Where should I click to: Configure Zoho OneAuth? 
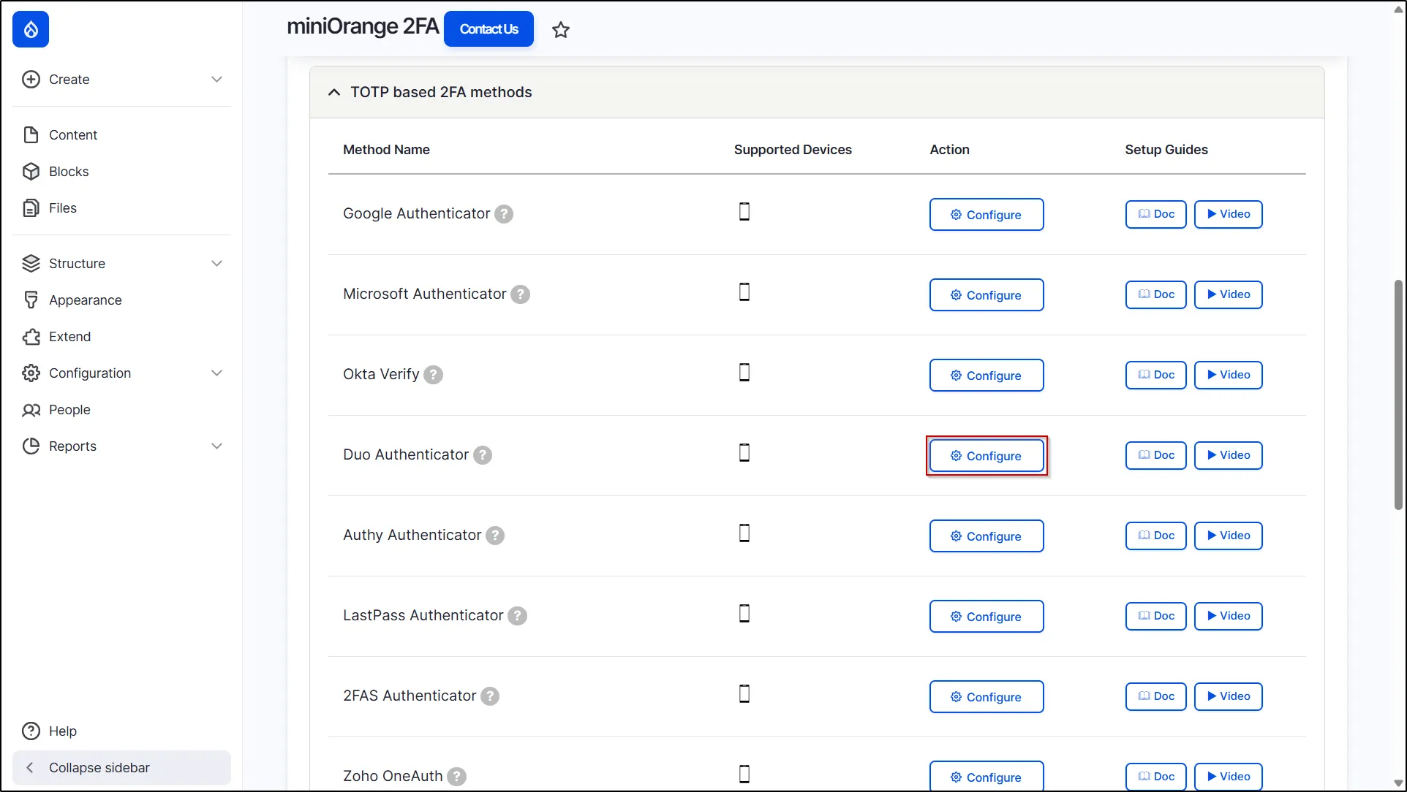click(987, 777)
